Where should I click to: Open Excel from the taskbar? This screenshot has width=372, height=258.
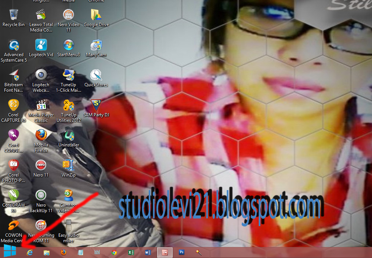tap(131, 252)
